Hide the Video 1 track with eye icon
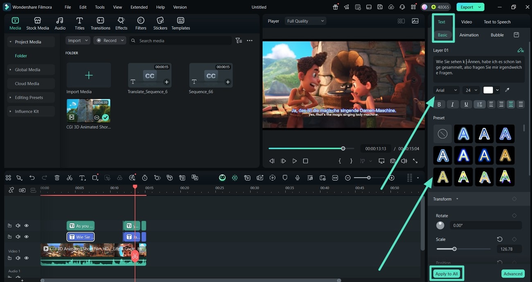The height and width of the screenshot is (282, 532). tap(26, 258)
